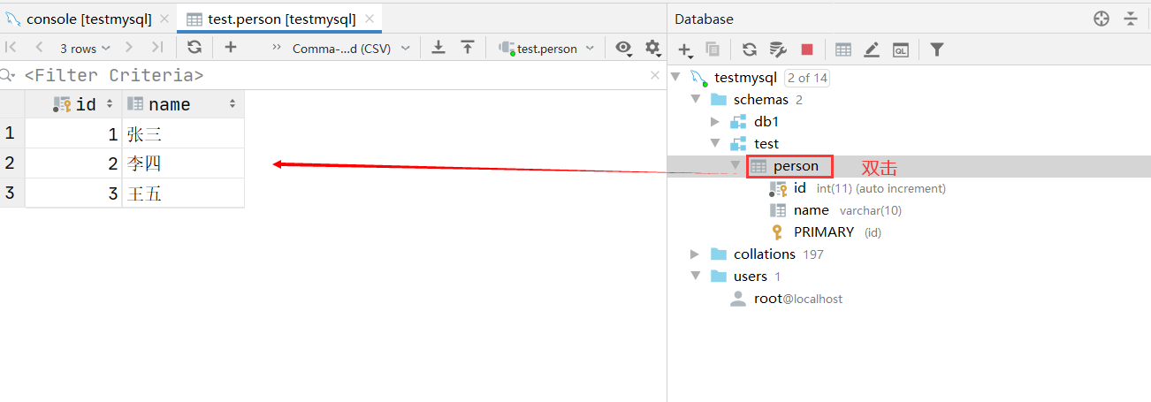The width and height of the screenshot is (1151, 402).
Task: Open query console QL icon
Action: [901, 49]
